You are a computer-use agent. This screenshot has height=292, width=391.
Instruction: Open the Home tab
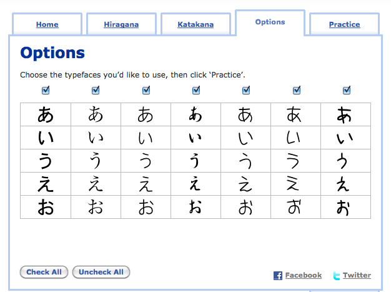[x=47, y=25]
